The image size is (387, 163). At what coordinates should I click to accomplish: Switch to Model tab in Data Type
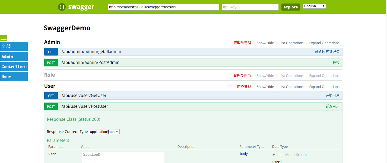[277, 155]
